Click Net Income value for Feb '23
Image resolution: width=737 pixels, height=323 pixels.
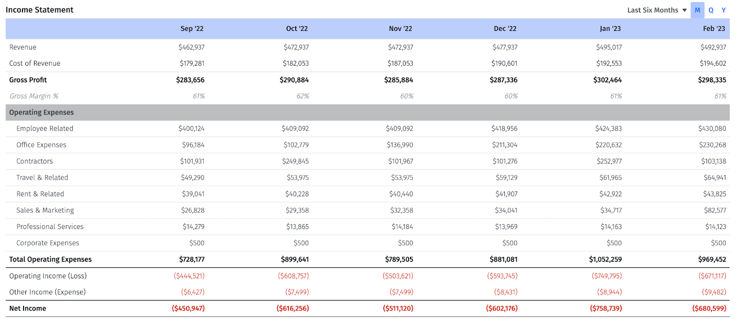point(709,308)
